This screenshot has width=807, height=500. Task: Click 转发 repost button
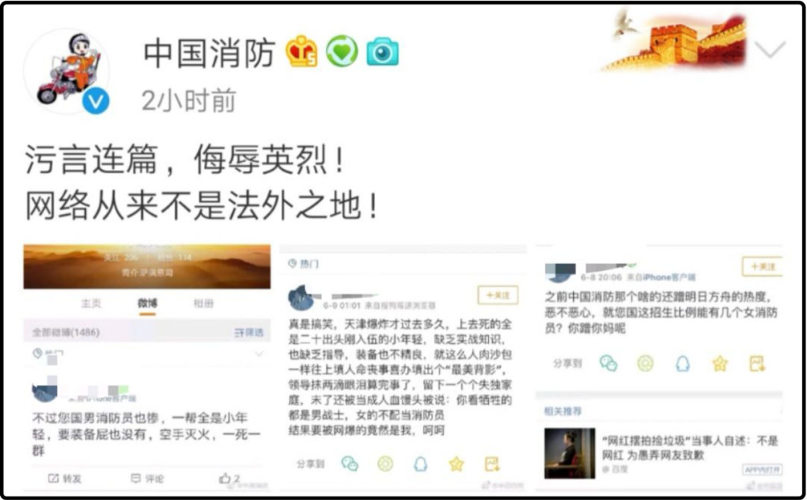click(x=65, y=478)
